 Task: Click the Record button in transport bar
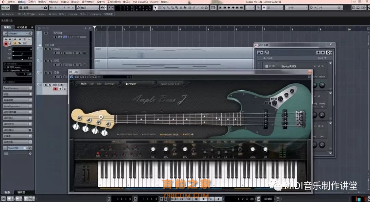coord(219,199)
